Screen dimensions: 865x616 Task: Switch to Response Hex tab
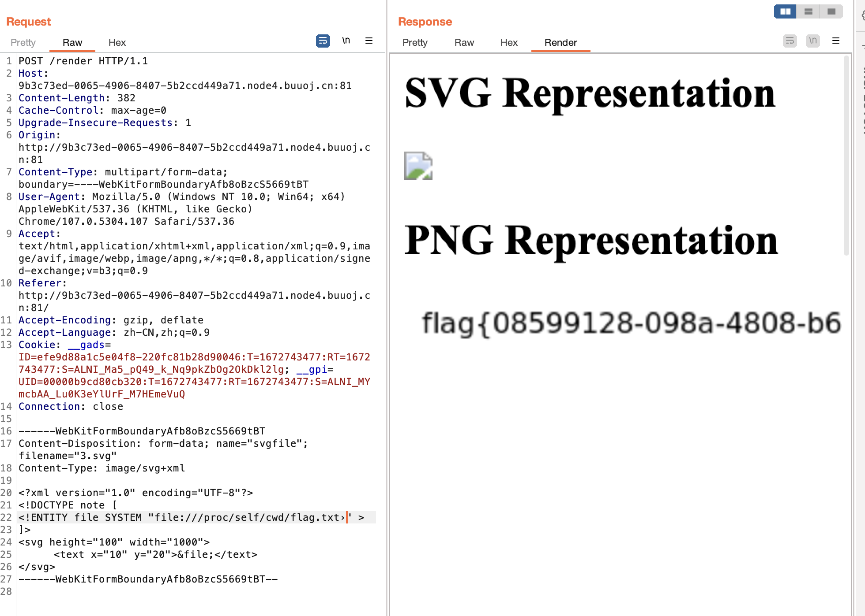click(x=509, y=42)
